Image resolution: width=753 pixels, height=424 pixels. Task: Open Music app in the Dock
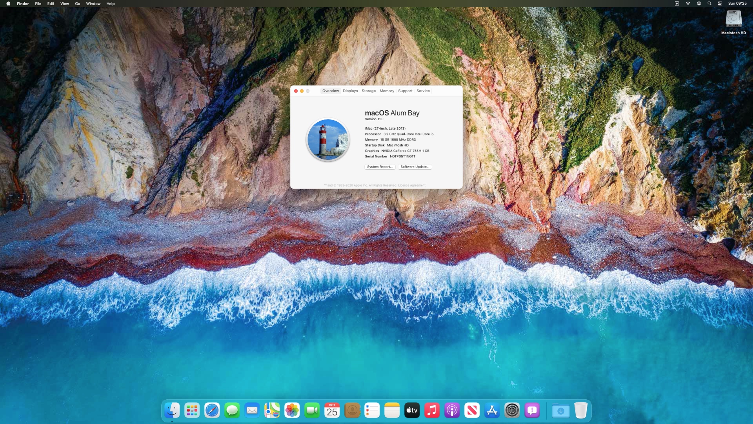coord(432,411)
